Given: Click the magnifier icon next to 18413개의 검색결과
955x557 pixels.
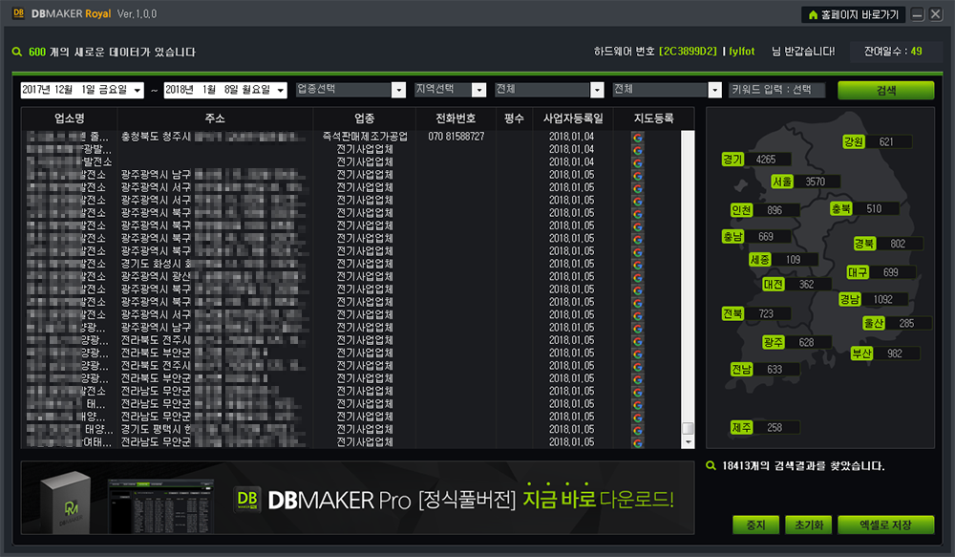Looking at the screenshot, I should 711,465.
